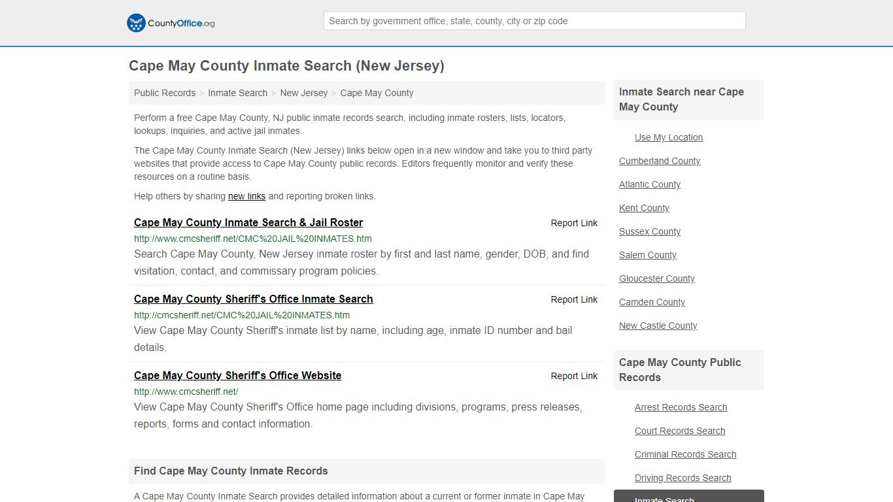Image resolution: width=893 pixels, height=502 pixels.
Task: Visit www.cmcsheriff.net jail inmates URL
Action: click(x=253, y=239)
